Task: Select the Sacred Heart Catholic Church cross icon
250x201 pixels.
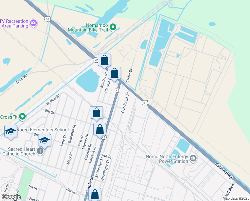Action: coord(40,151)
